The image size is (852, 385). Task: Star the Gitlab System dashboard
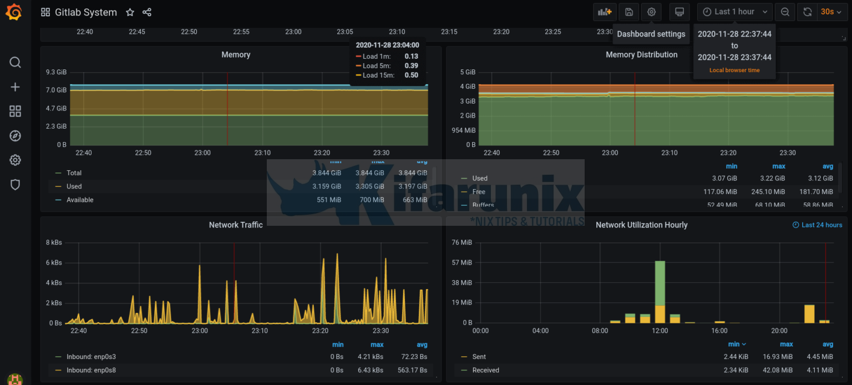[x=130, y=12]
